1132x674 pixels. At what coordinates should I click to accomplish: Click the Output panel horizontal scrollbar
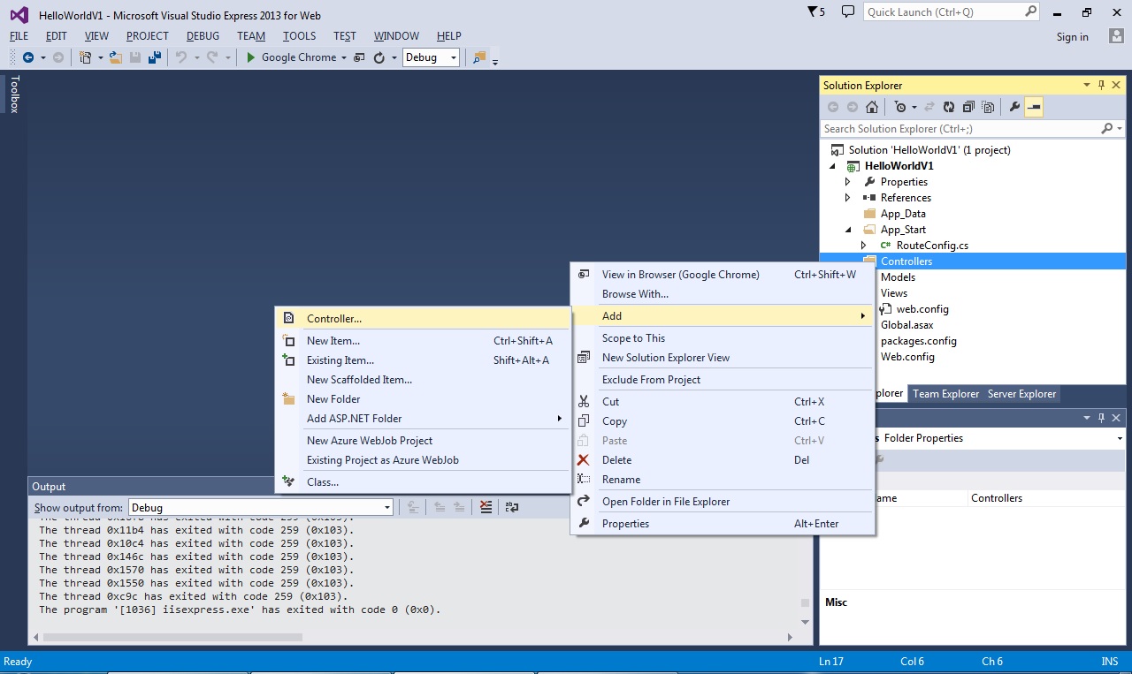(x=173, y=637)
